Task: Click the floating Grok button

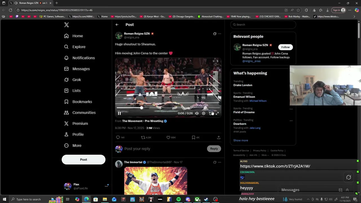Action: 349,177
